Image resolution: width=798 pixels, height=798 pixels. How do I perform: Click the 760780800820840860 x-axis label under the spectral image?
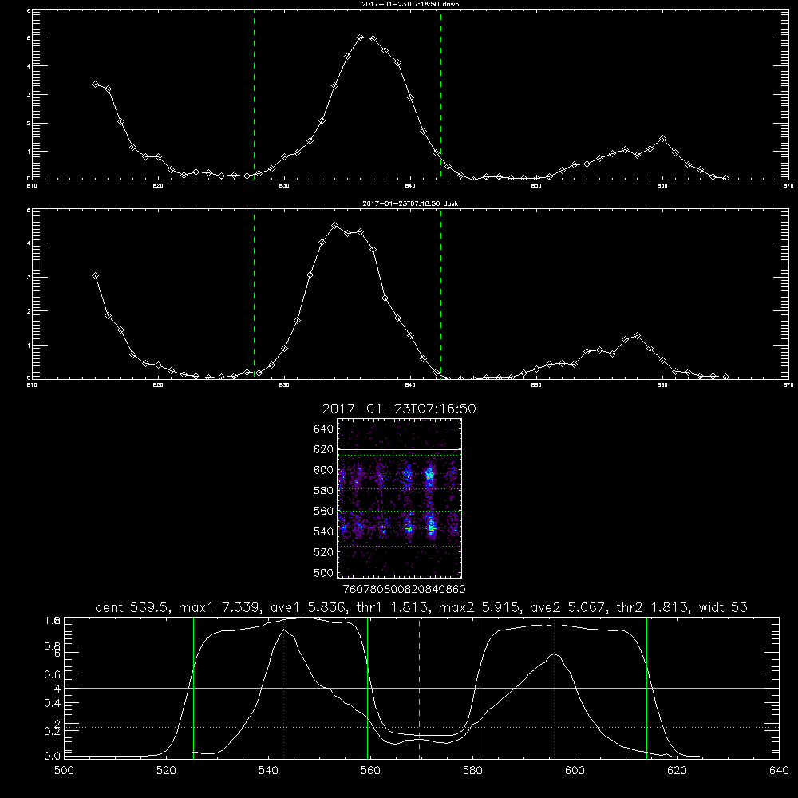click(x=405, y=589)
